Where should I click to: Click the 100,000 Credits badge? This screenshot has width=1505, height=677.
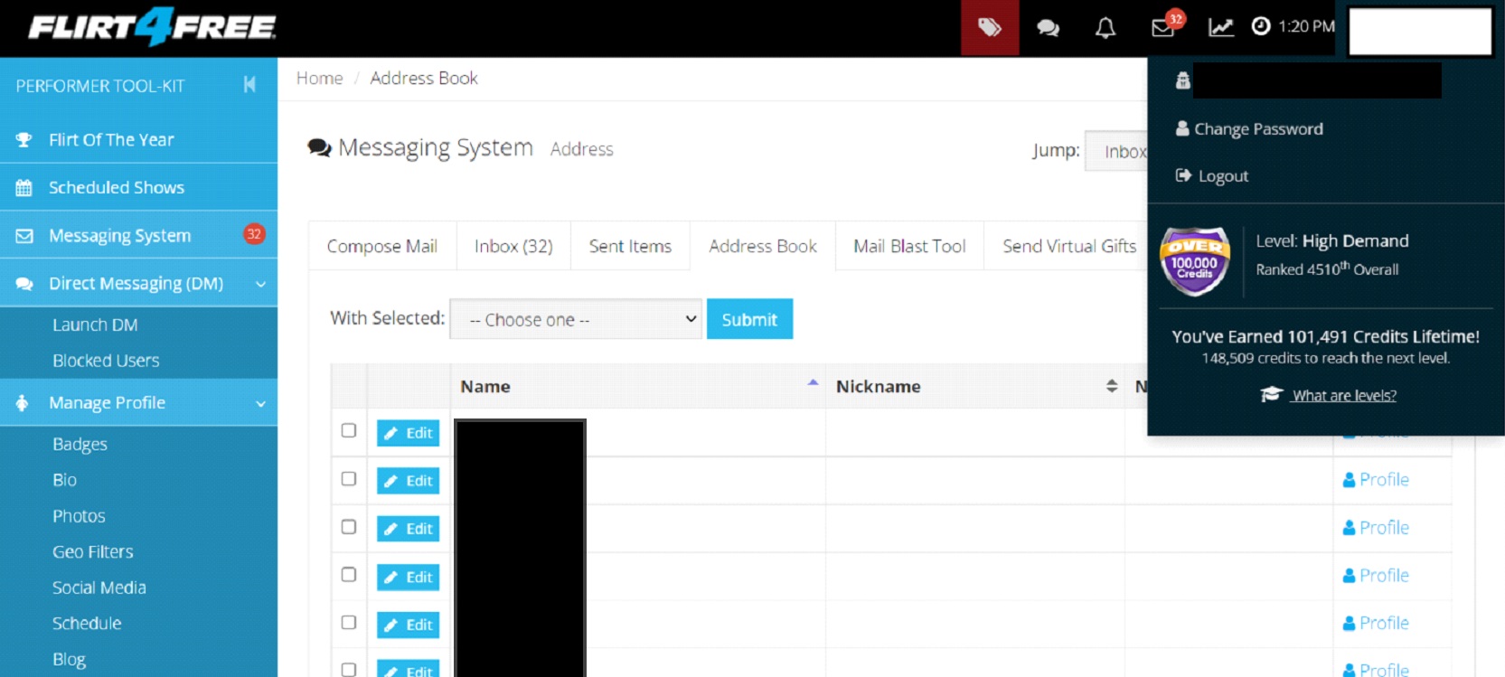[1195, 262]
